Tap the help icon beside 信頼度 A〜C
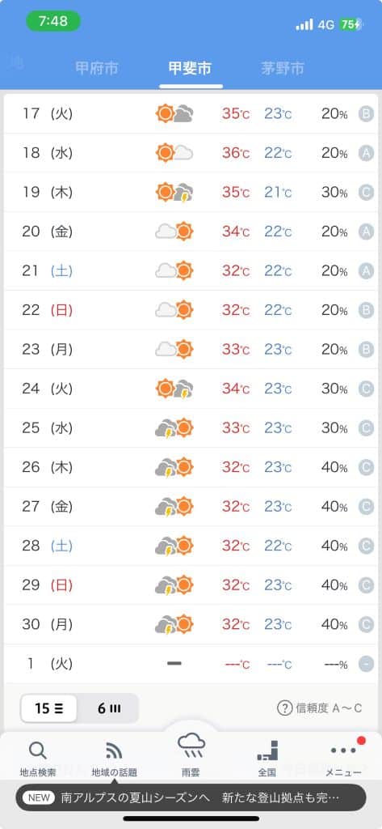Viewport: 382px width, 829px height. point(284,708)
